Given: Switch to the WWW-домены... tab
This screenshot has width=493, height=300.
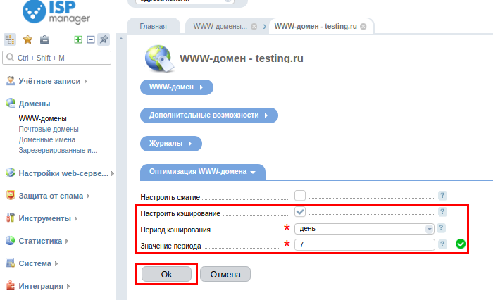Looking at the screenshot, I should point(220,27).
